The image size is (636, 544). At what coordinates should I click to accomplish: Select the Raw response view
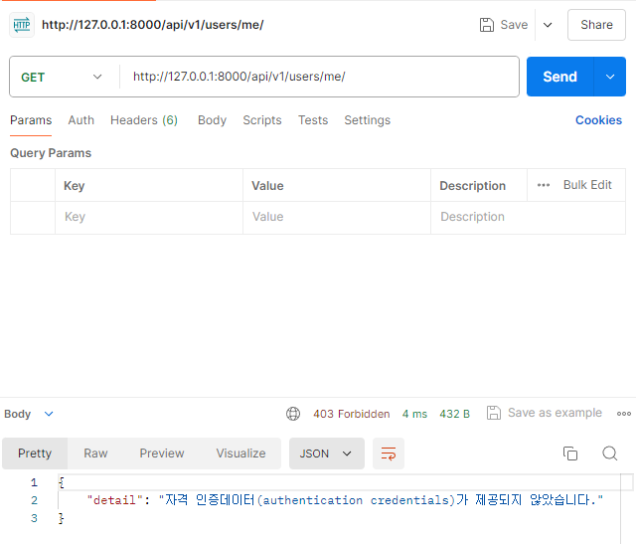[95, 453]
